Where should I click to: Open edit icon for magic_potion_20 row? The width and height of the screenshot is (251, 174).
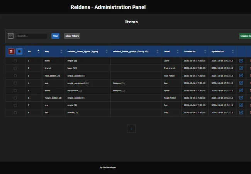click(x=241, y=98)
